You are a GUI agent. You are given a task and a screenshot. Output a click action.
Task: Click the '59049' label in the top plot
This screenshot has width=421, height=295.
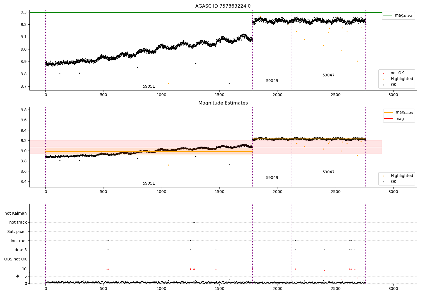(x=272, y=81)
